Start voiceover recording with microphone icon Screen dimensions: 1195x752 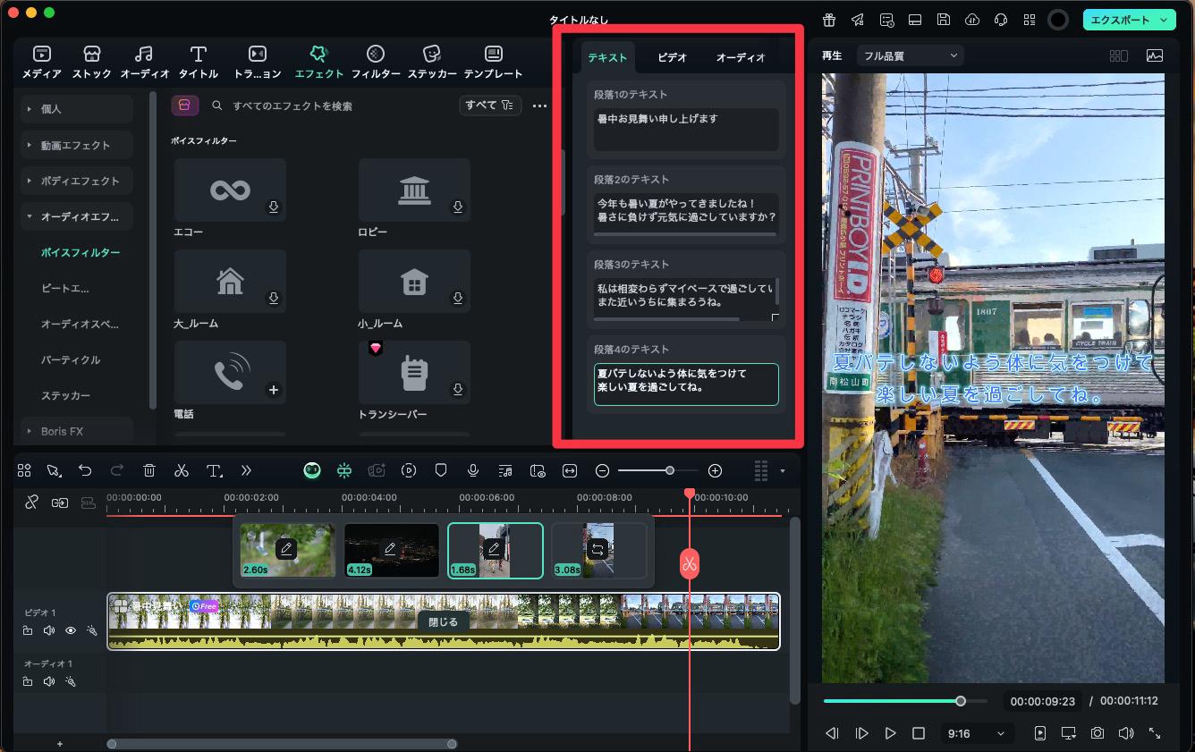click(473, 470)
